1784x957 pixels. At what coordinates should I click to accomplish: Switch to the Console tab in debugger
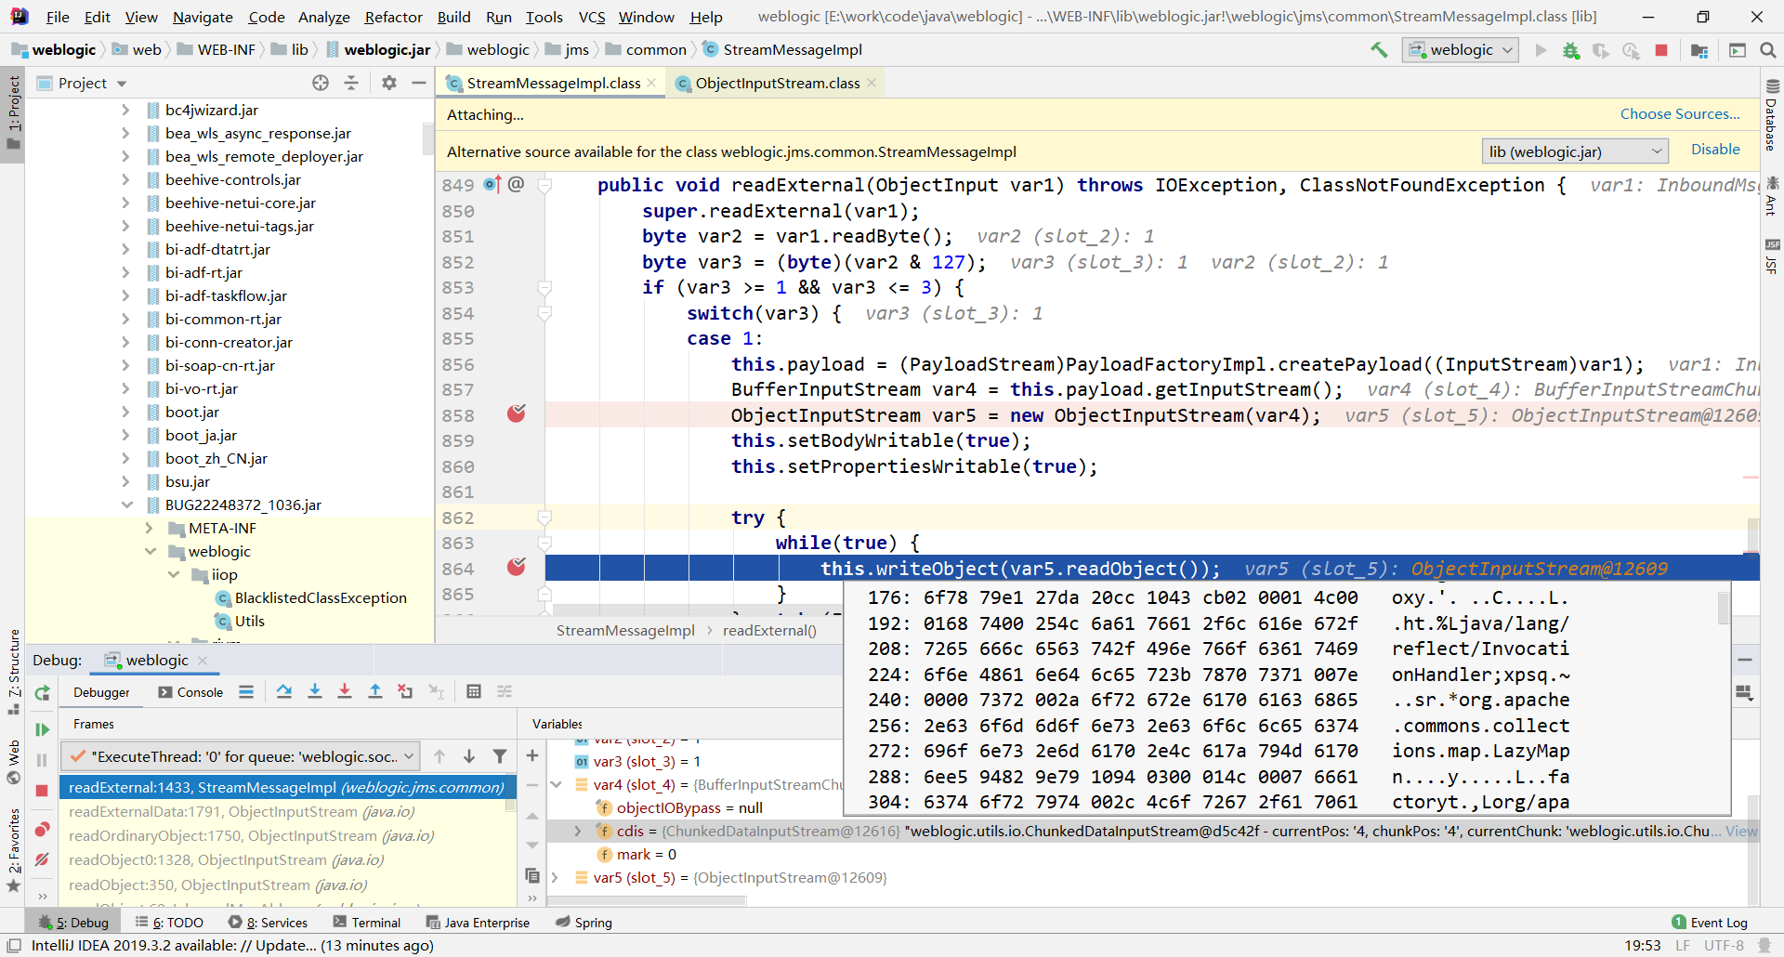[191, 692]
